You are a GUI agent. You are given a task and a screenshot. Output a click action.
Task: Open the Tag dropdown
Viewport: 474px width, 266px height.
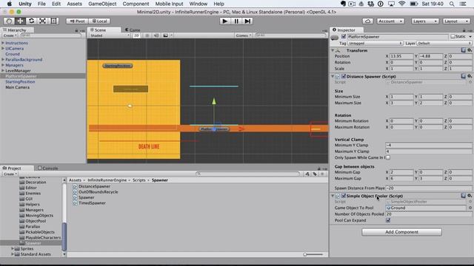pyautogui.click(x=375, y=43)
